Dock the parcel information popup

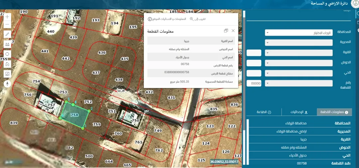[226, 31]
